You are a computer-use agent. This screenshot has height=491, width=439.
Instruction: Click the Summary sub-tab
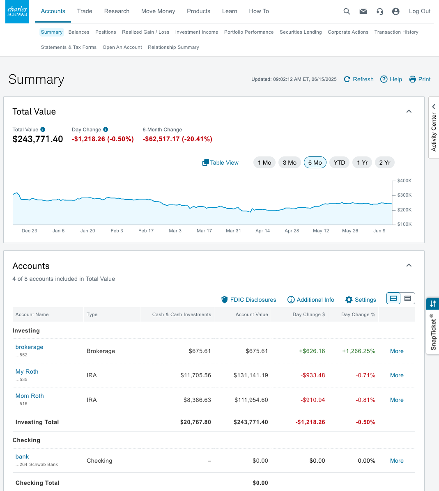[x=52, y=32]
